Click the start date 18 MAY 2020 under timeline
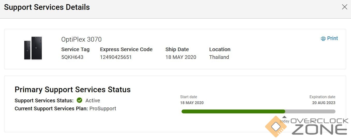Screen dimensions: 351x140 192,103
